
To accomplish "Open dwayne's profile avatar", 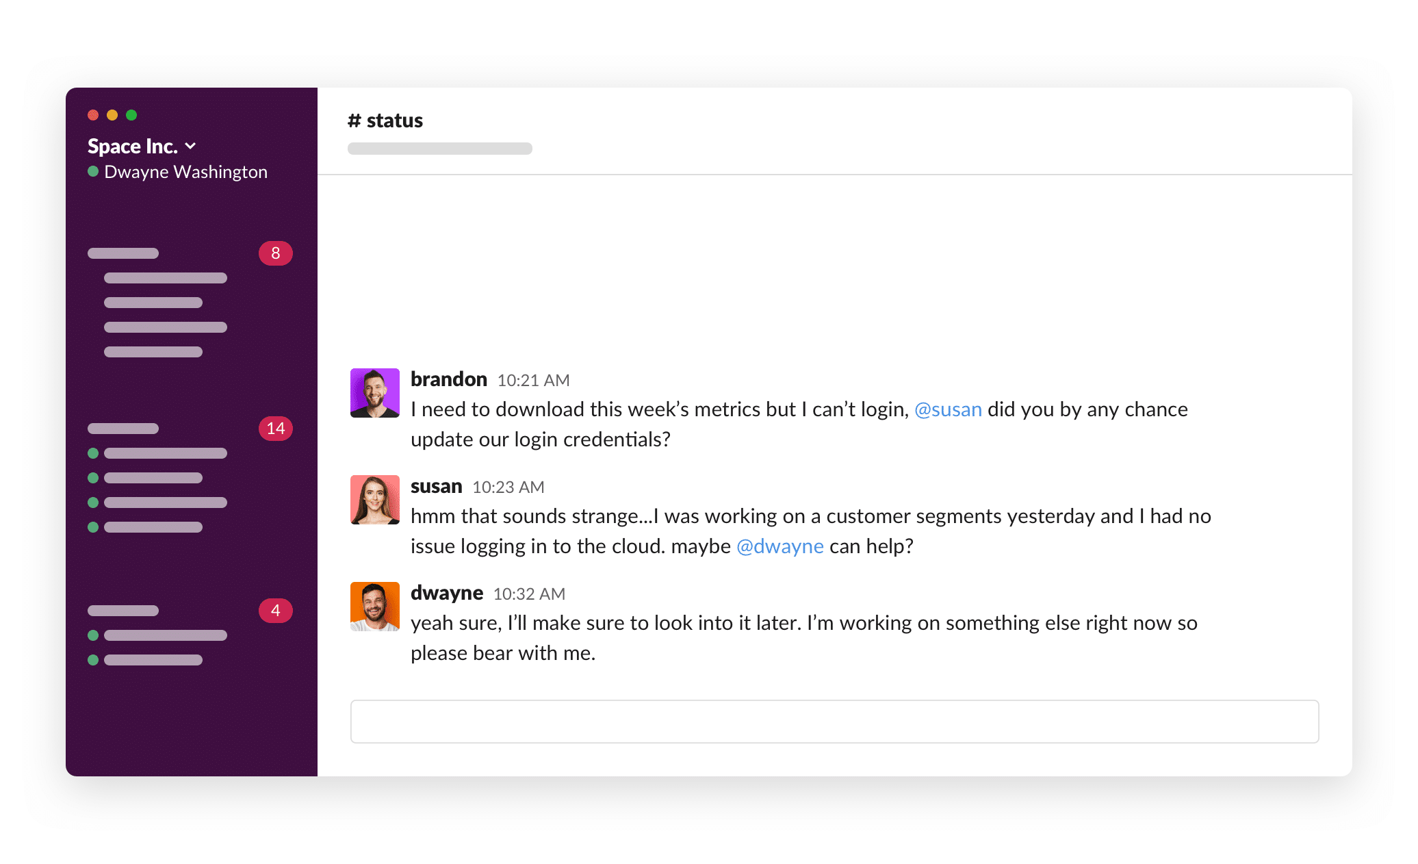I will pos(374,607).
